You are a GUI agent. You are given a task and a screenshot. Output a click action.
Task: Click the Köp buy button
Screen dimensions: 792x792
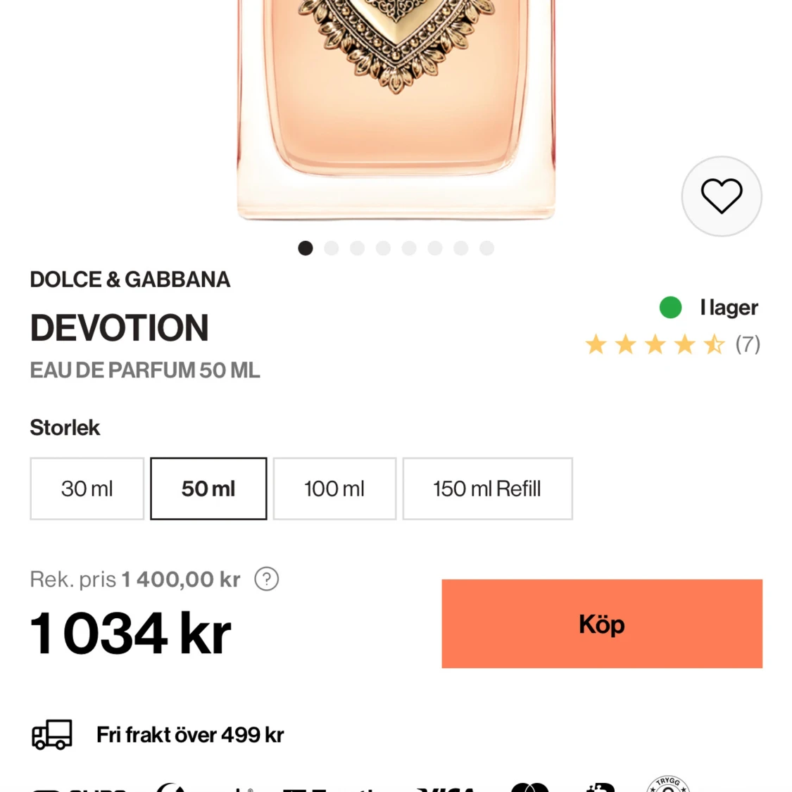pyautogui.click(x=602, y=624)
